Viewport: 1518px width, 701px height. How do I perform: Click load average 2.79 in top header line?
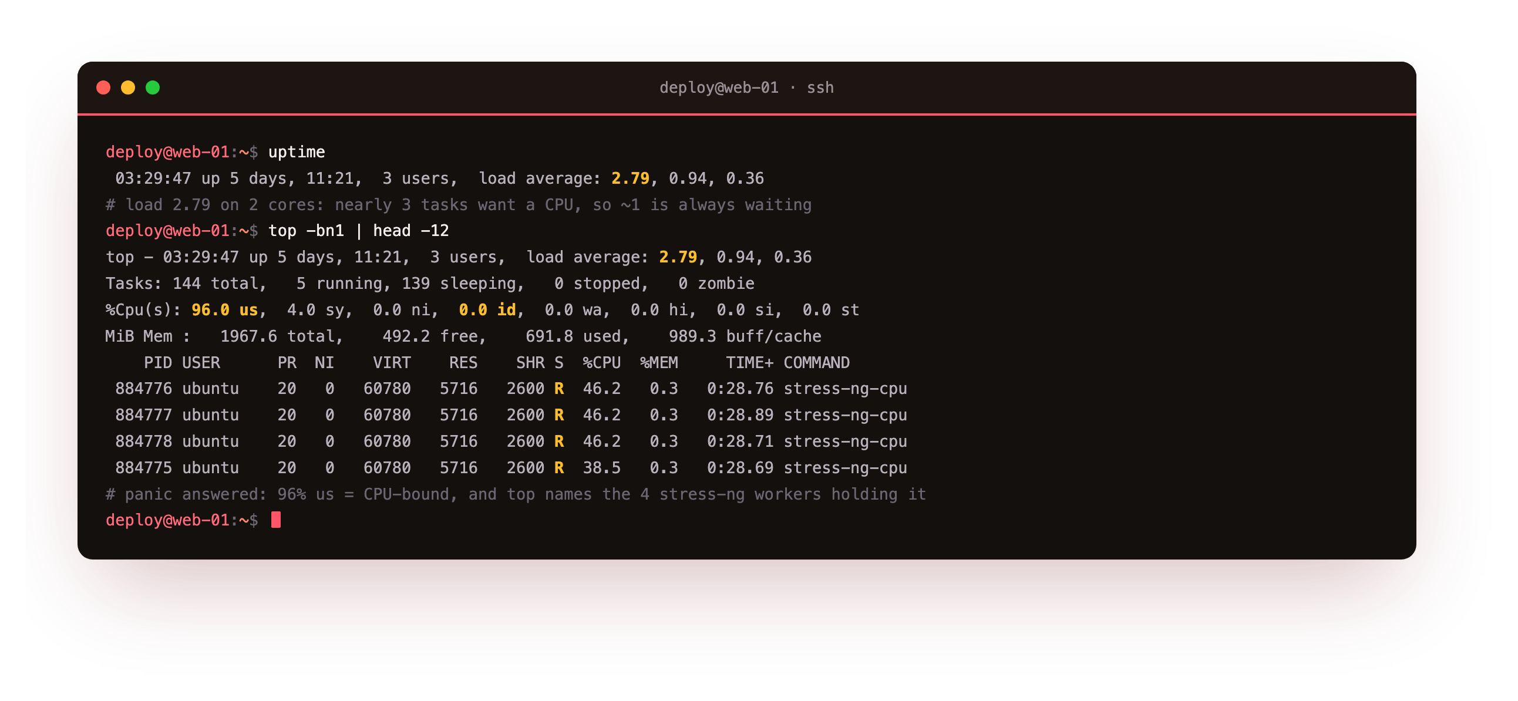(678, 257)
